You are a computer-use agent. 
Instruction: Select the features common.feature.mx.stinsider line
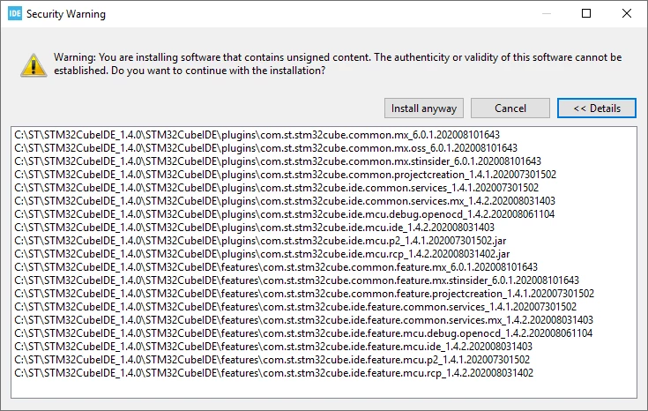tap(296, 280)
